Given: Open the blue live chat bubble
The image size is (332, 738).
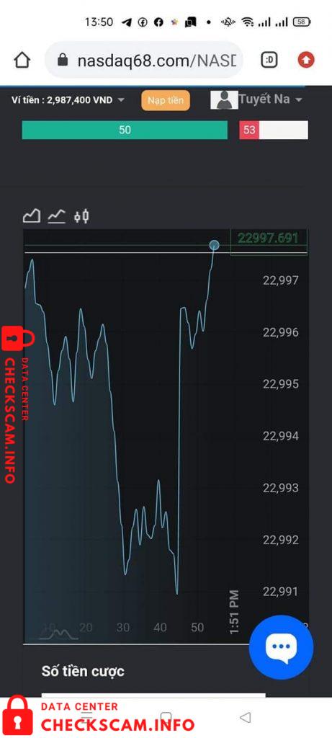Looking at the screenshot, I should (x=281, y=646).
